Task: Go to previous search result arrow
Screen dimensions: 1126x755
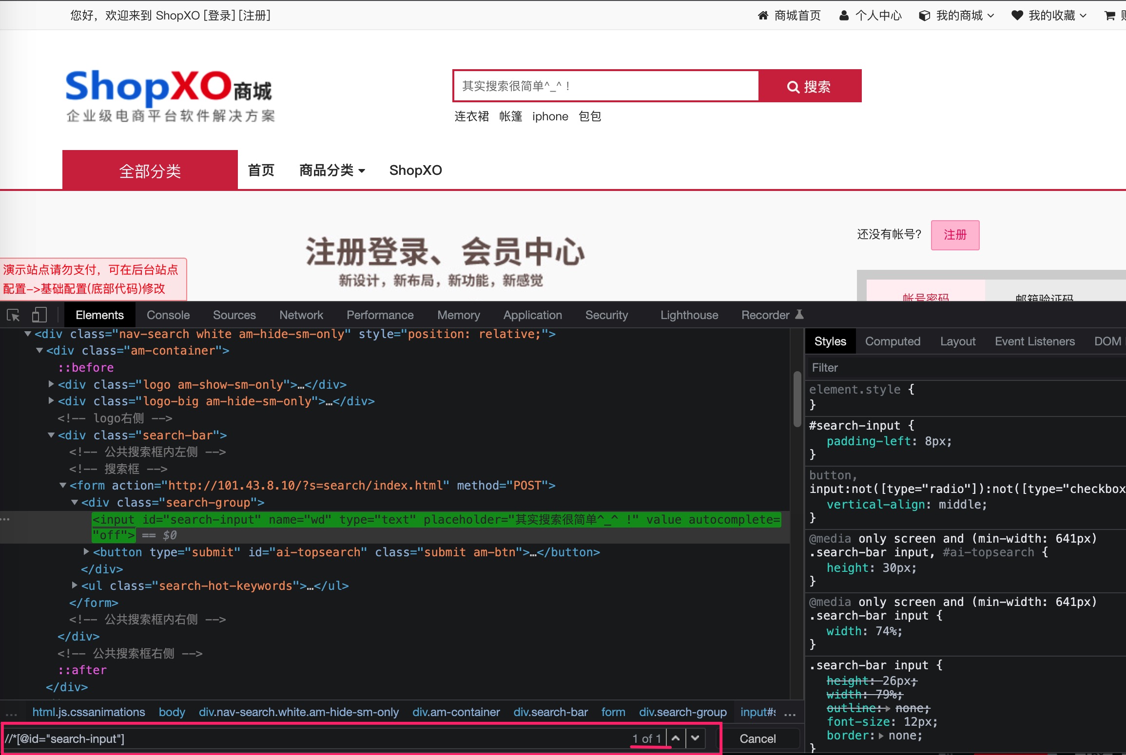Action: point(676,738)
